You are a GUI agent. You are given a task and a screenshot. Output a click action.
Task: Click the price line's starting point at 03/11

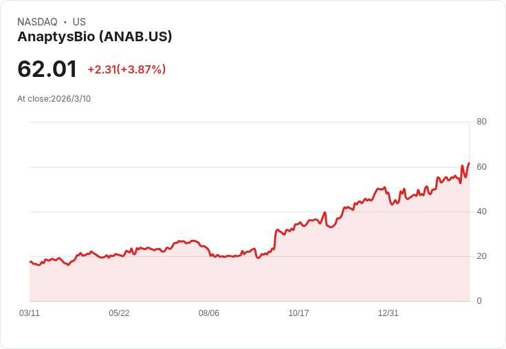30,262
